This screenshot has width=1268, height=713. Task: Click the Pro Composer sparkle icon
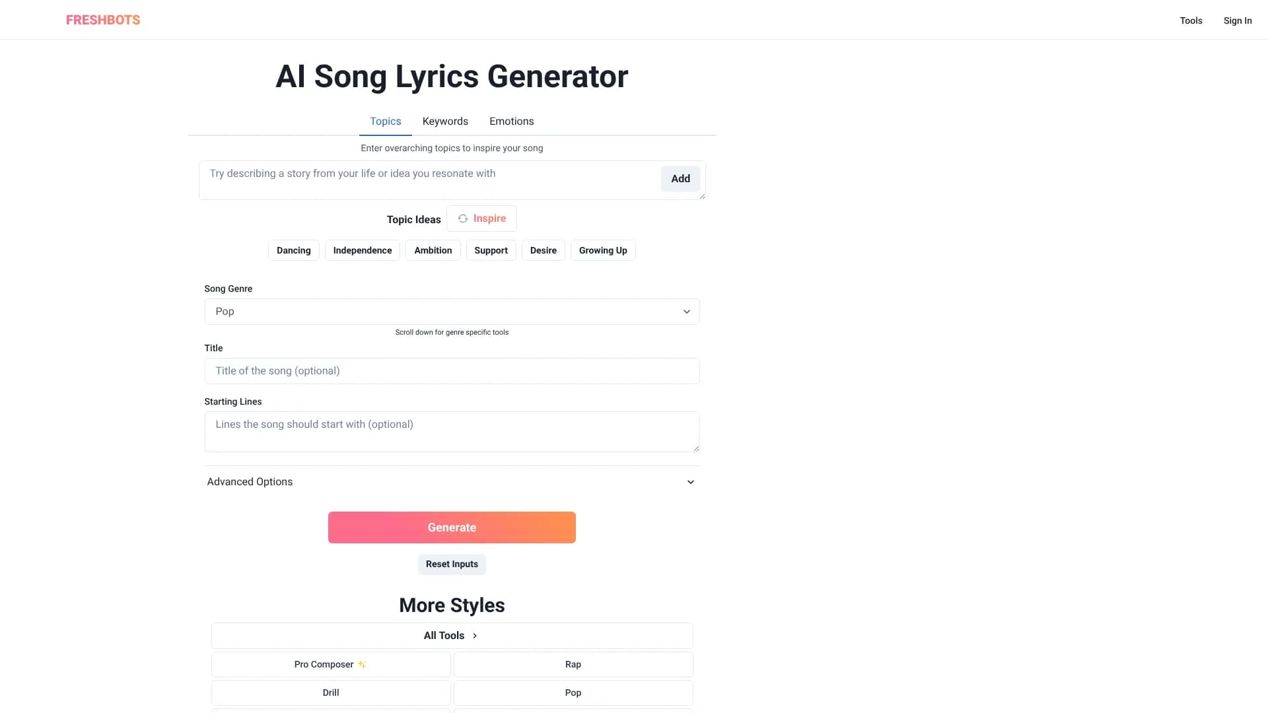(362, 665)
